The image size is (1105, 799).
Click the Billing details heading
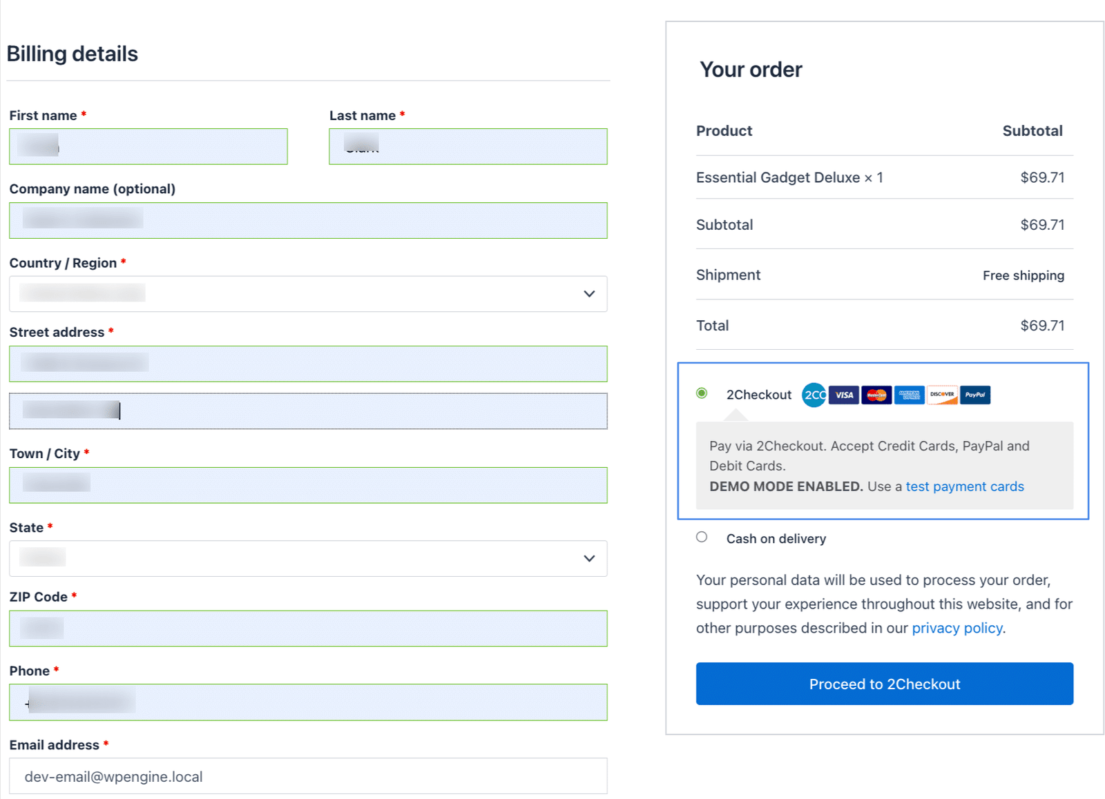click(x=73, y=54)
